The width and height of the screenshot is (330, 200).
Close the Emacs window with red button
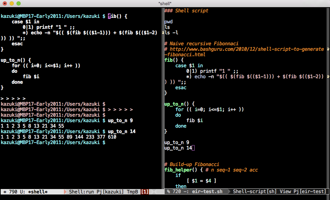coord(5,3)
